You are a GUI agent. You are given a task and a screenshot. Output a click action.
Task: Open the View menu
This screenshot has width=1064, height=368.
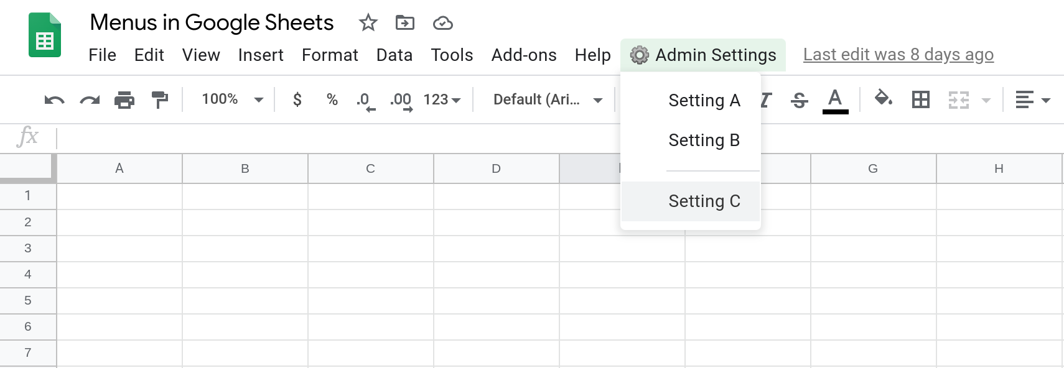click(201, 55)
